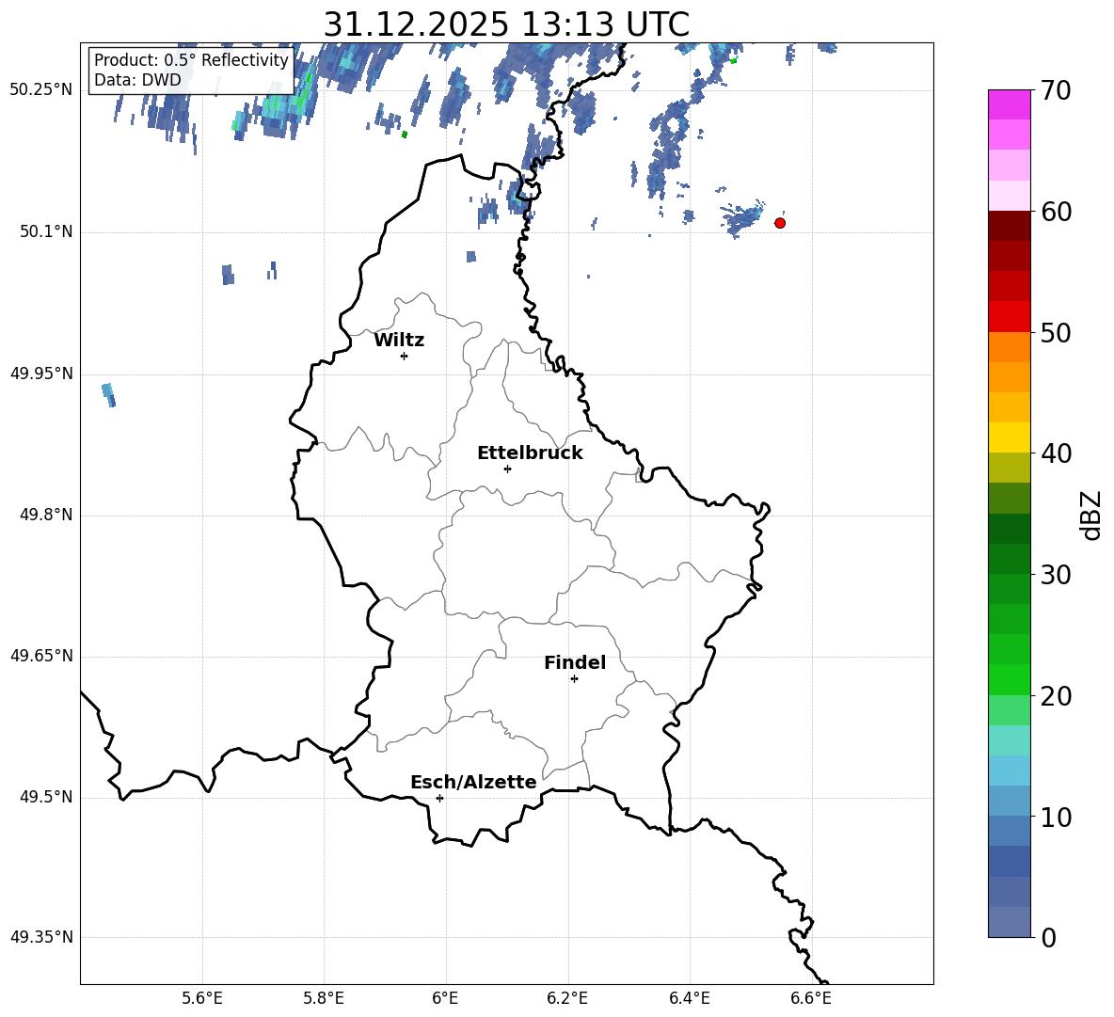Click the 60 tick on the colorbar
Viewport: 1114px width, 1017px height.
[x=1058, y=212]
